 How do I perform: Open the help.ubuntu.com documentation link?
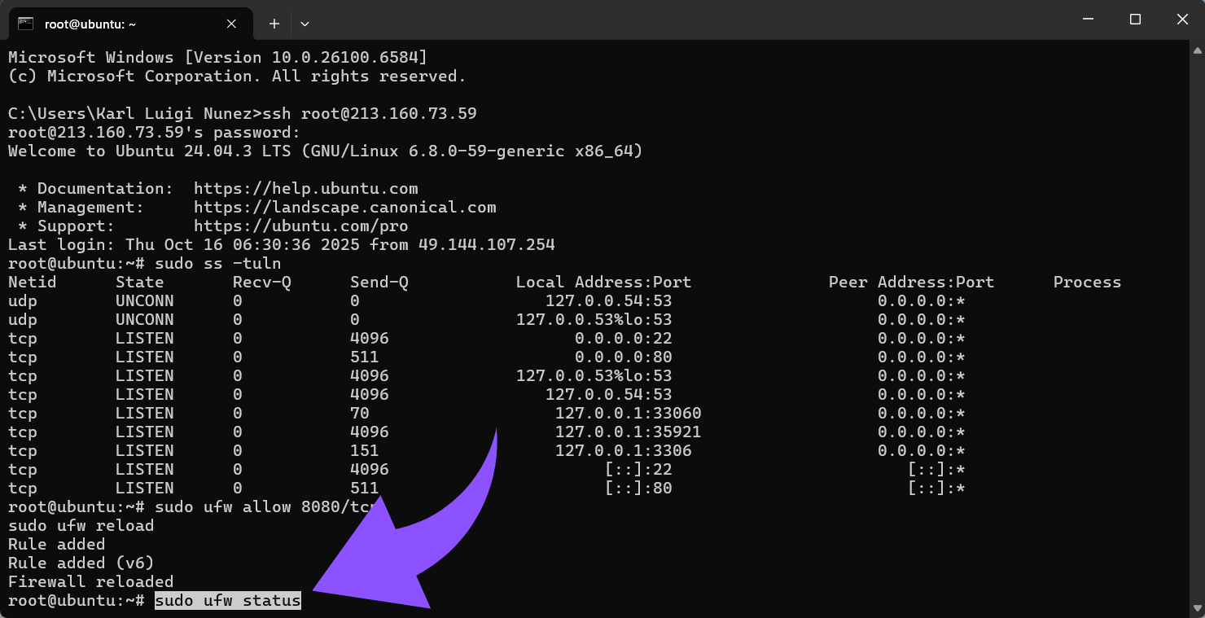tap(305, 188)
